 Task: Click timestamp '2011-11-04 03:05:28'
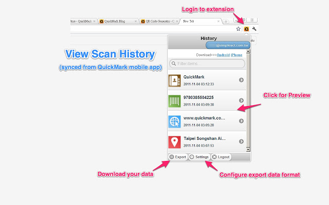(x=199, y=125)
